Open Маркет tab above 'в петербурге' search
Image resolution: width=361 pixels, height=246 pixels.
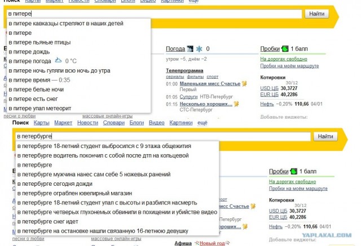[x=63, y=123]
